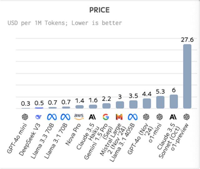Click the Meta logo for Llama 3.3 70B
The height and width of the screenshot is (169, 200).
52,117
